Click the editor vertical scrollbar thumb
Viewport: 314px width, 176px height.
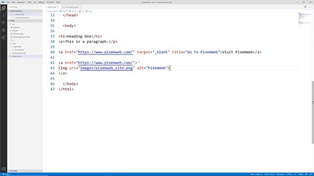(313, 112)
